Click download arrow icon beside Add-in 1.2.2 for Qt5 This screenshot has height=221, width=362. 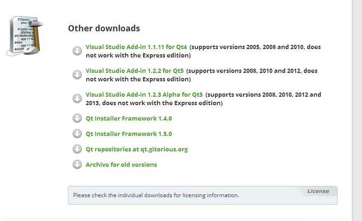(77, 75)
